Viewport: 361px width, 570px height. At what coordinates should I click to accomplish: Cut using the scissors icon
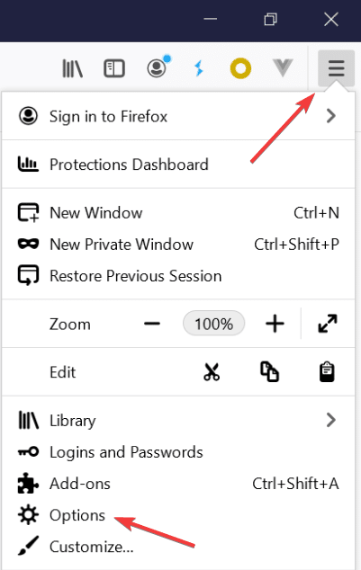(212, 372)
